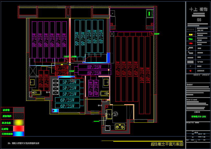This screenshot has width=211, height=149.
Task: Click the washbasin in the left bathroom
Action: click(x=32, y=82)
